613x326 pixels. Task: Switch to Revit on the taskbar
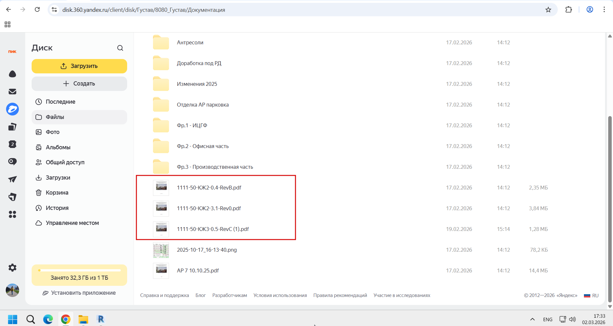pyautogui.click(x=101, y=319)
